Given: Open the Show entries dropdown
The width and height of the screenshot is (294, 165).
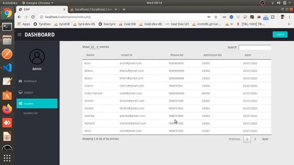Looking at the screenshot, I should pyautogui.click(x=94, y=47).
